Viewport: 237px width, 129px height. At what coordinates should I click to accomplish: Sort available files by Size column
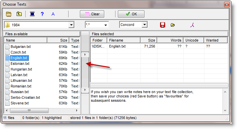point(58,40)
